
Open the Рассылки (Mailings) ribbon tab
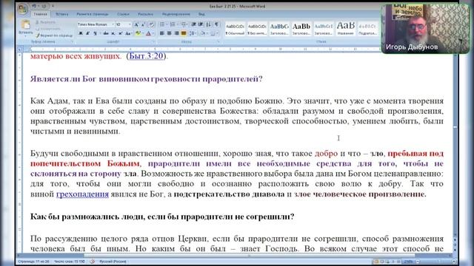pos(145,14)
